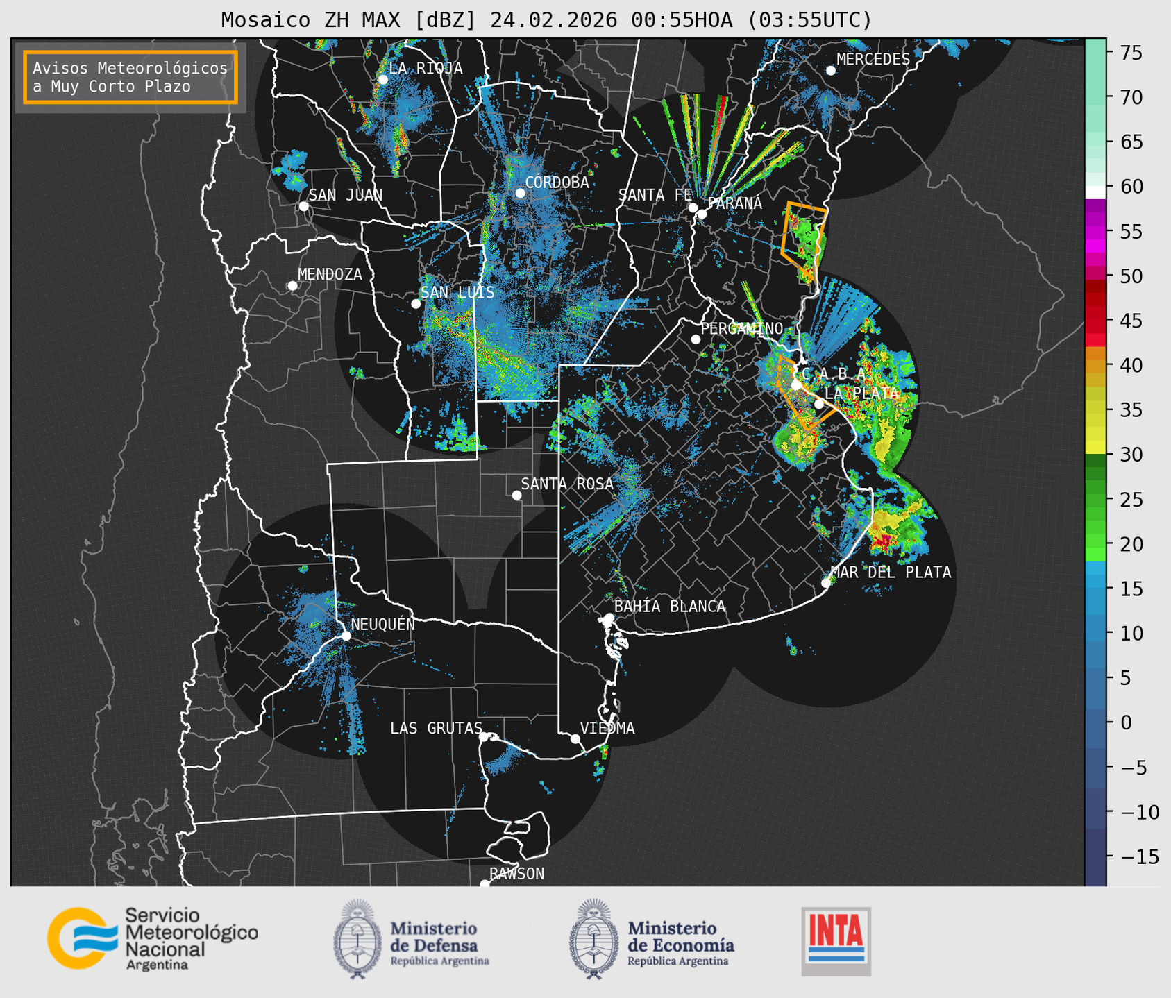This screenshot has width=1171, height=998.
Task: Click the Ministerio de Economía text
Action: point(680,943)
